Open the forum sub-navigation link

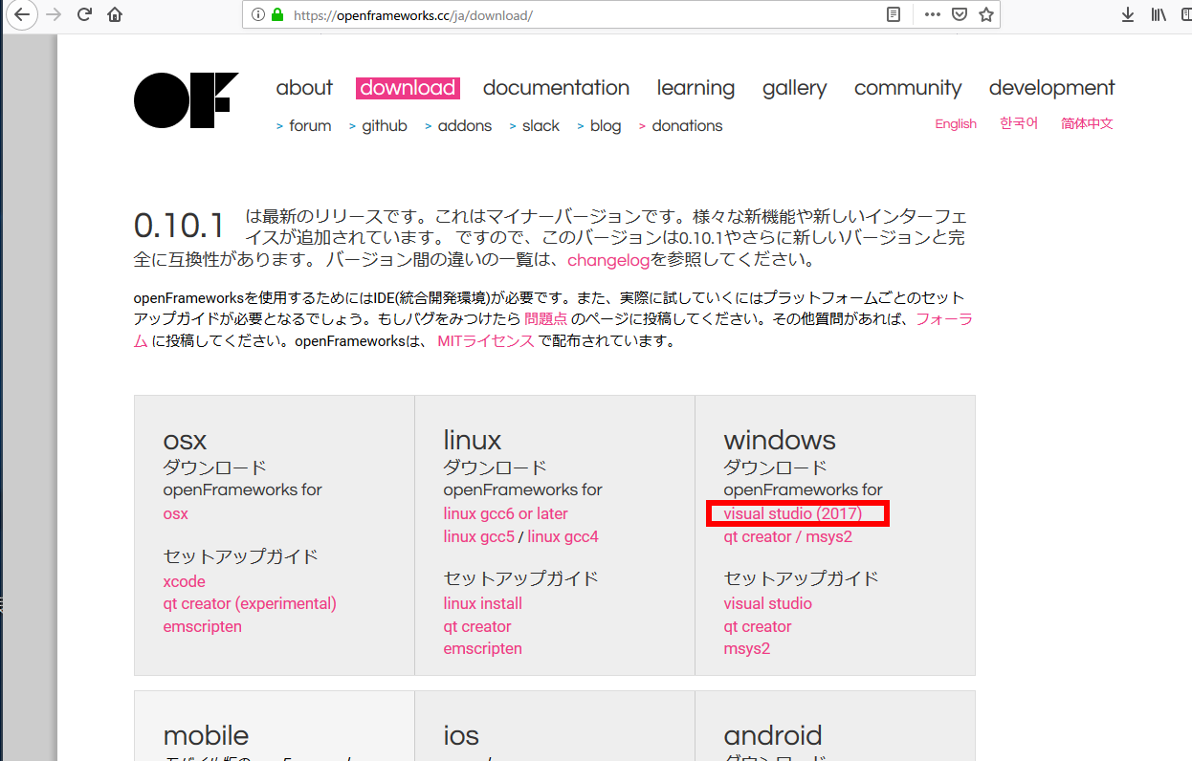310,126
